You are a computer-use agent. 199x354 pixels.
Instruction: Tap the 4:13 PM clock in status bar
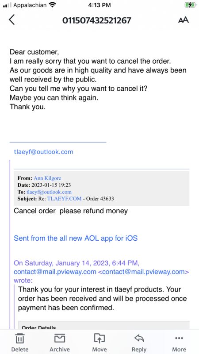click(x=99, y=5)
